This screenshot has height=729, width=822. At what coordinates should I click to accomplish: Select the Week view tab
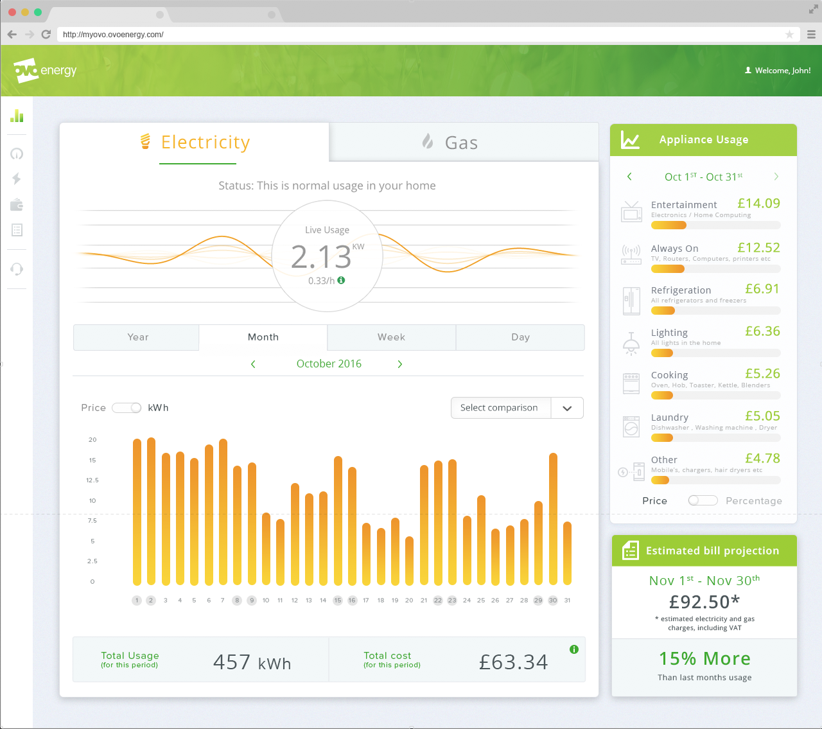(391, 337)
